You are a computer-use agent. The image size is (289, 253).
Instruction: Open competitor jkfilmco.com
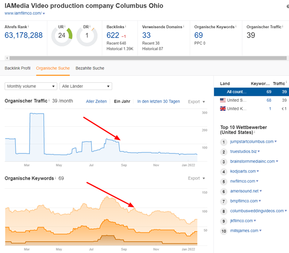click(241, 221)
